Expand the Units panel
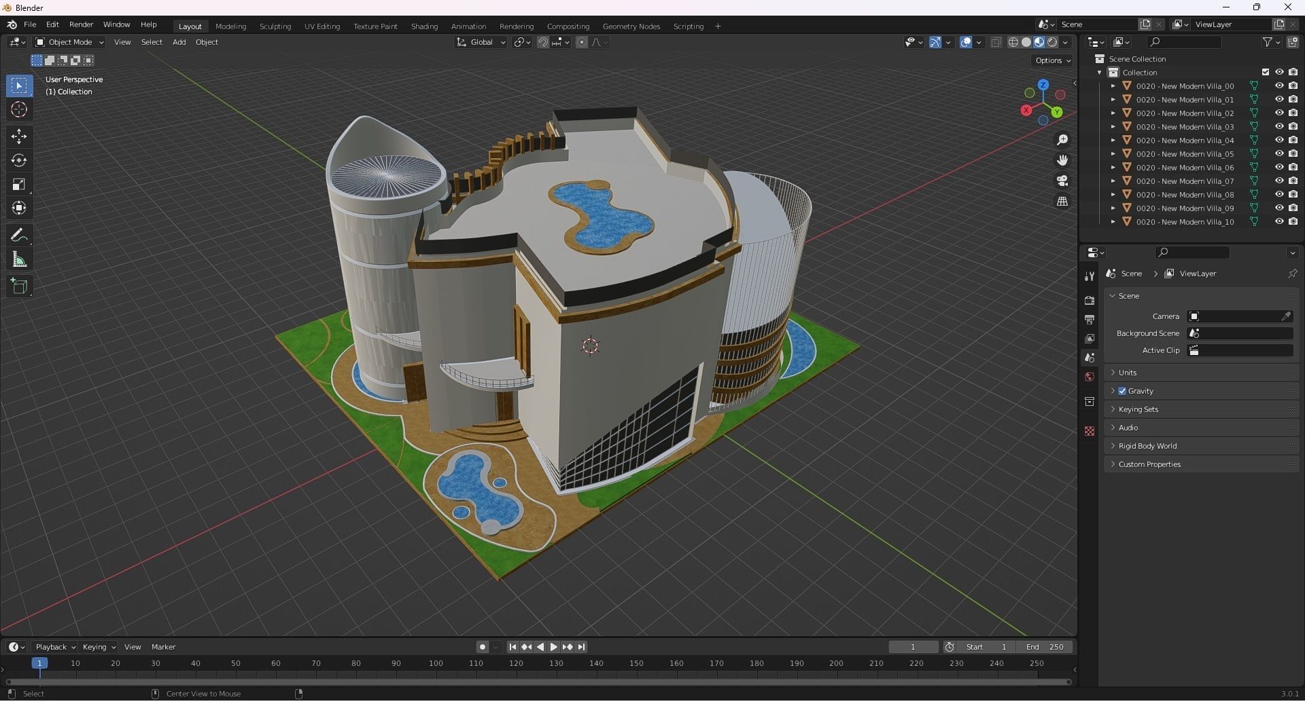Viewport: 1305px width, 706px height. pyautogui.click(x=1202, y=373)
